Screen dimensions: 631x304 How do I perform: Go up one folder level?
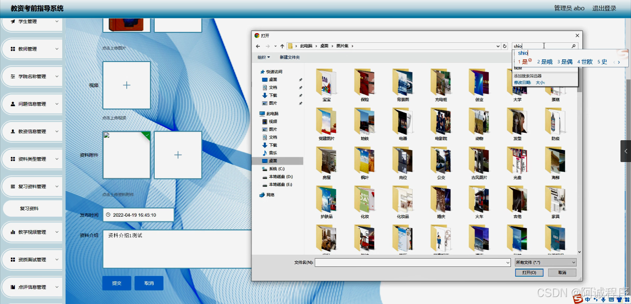[282, 46]
